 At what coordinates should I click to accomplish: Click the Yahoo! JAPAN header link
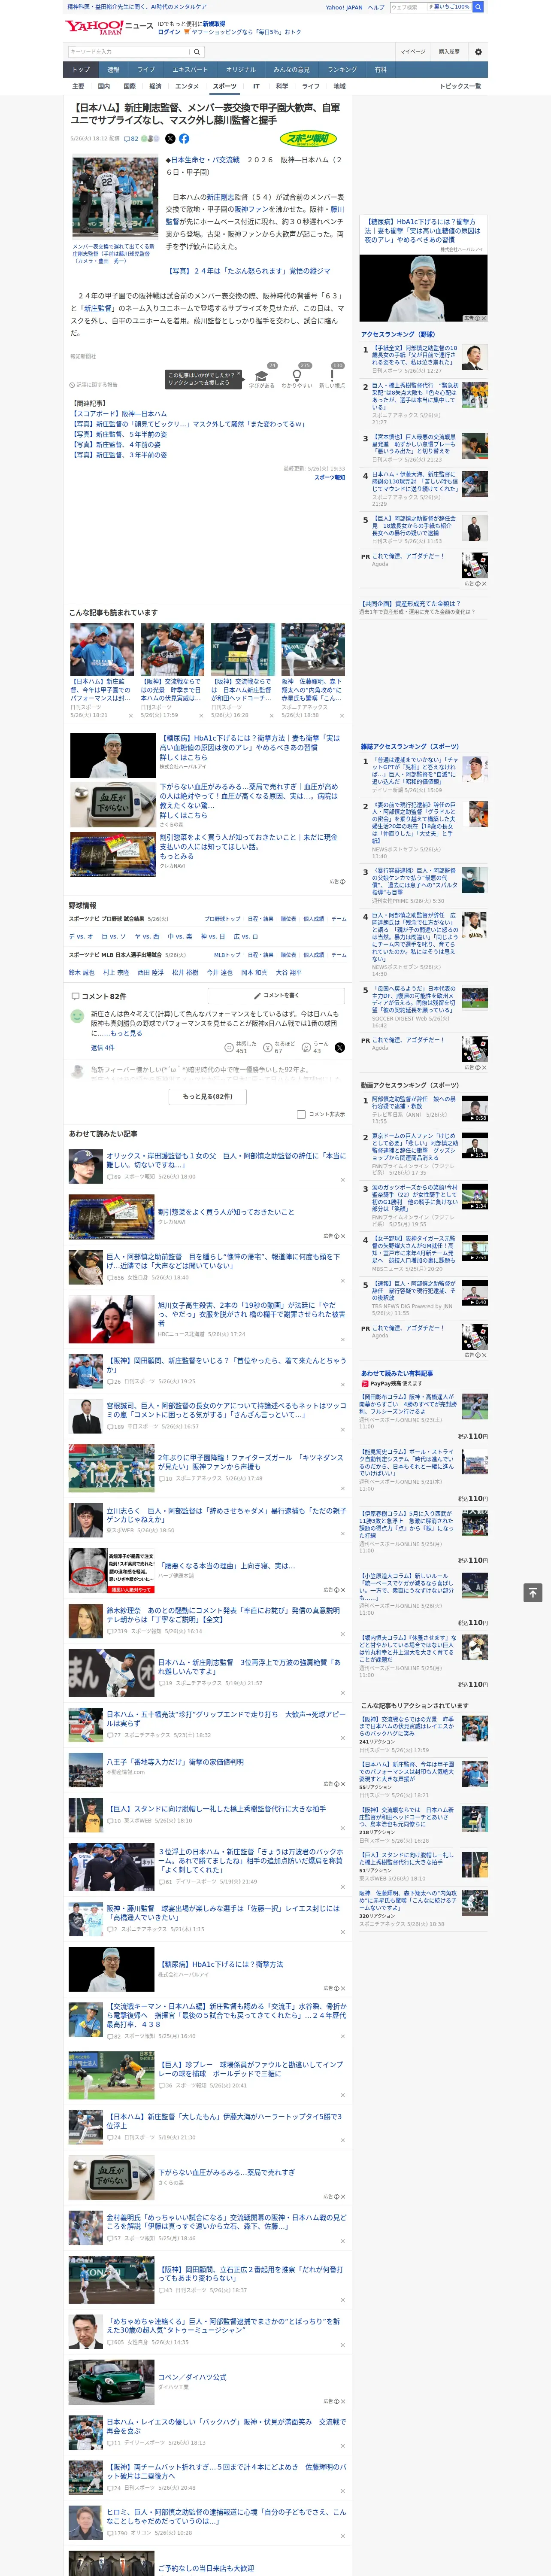tap(344, 7)
